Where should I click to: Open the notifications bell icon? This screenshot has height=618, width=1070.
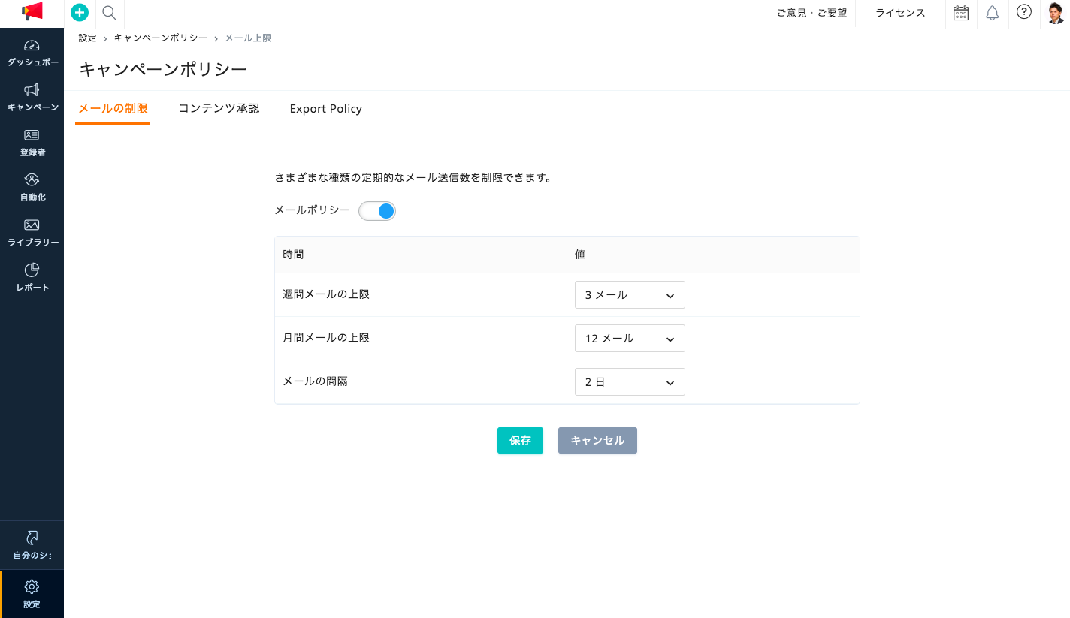pos(992,13)
